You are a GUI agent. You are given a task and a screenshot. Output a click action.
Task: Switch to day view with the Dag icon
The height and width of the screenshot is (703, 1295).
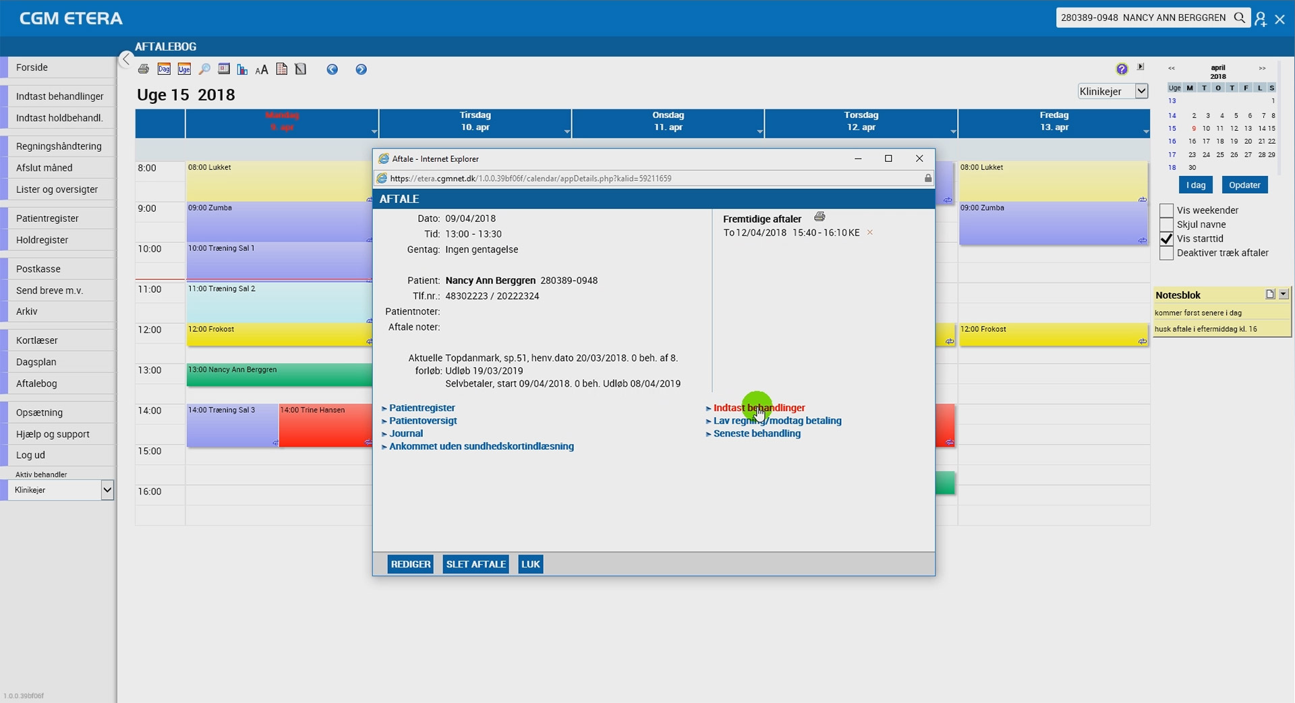click(x=164, y=69)
